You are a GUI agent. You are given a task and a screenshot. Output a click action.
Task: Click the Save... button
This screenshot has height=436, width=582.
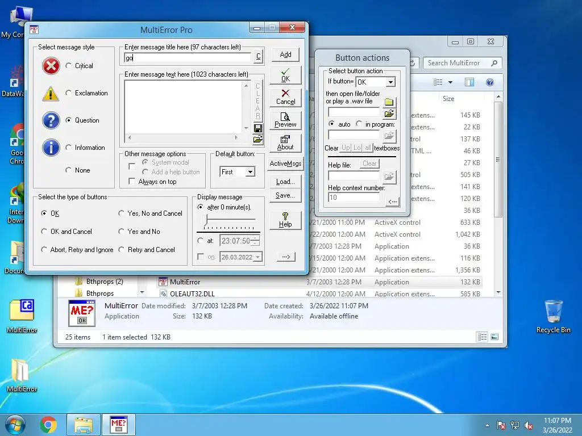(285, 195)
